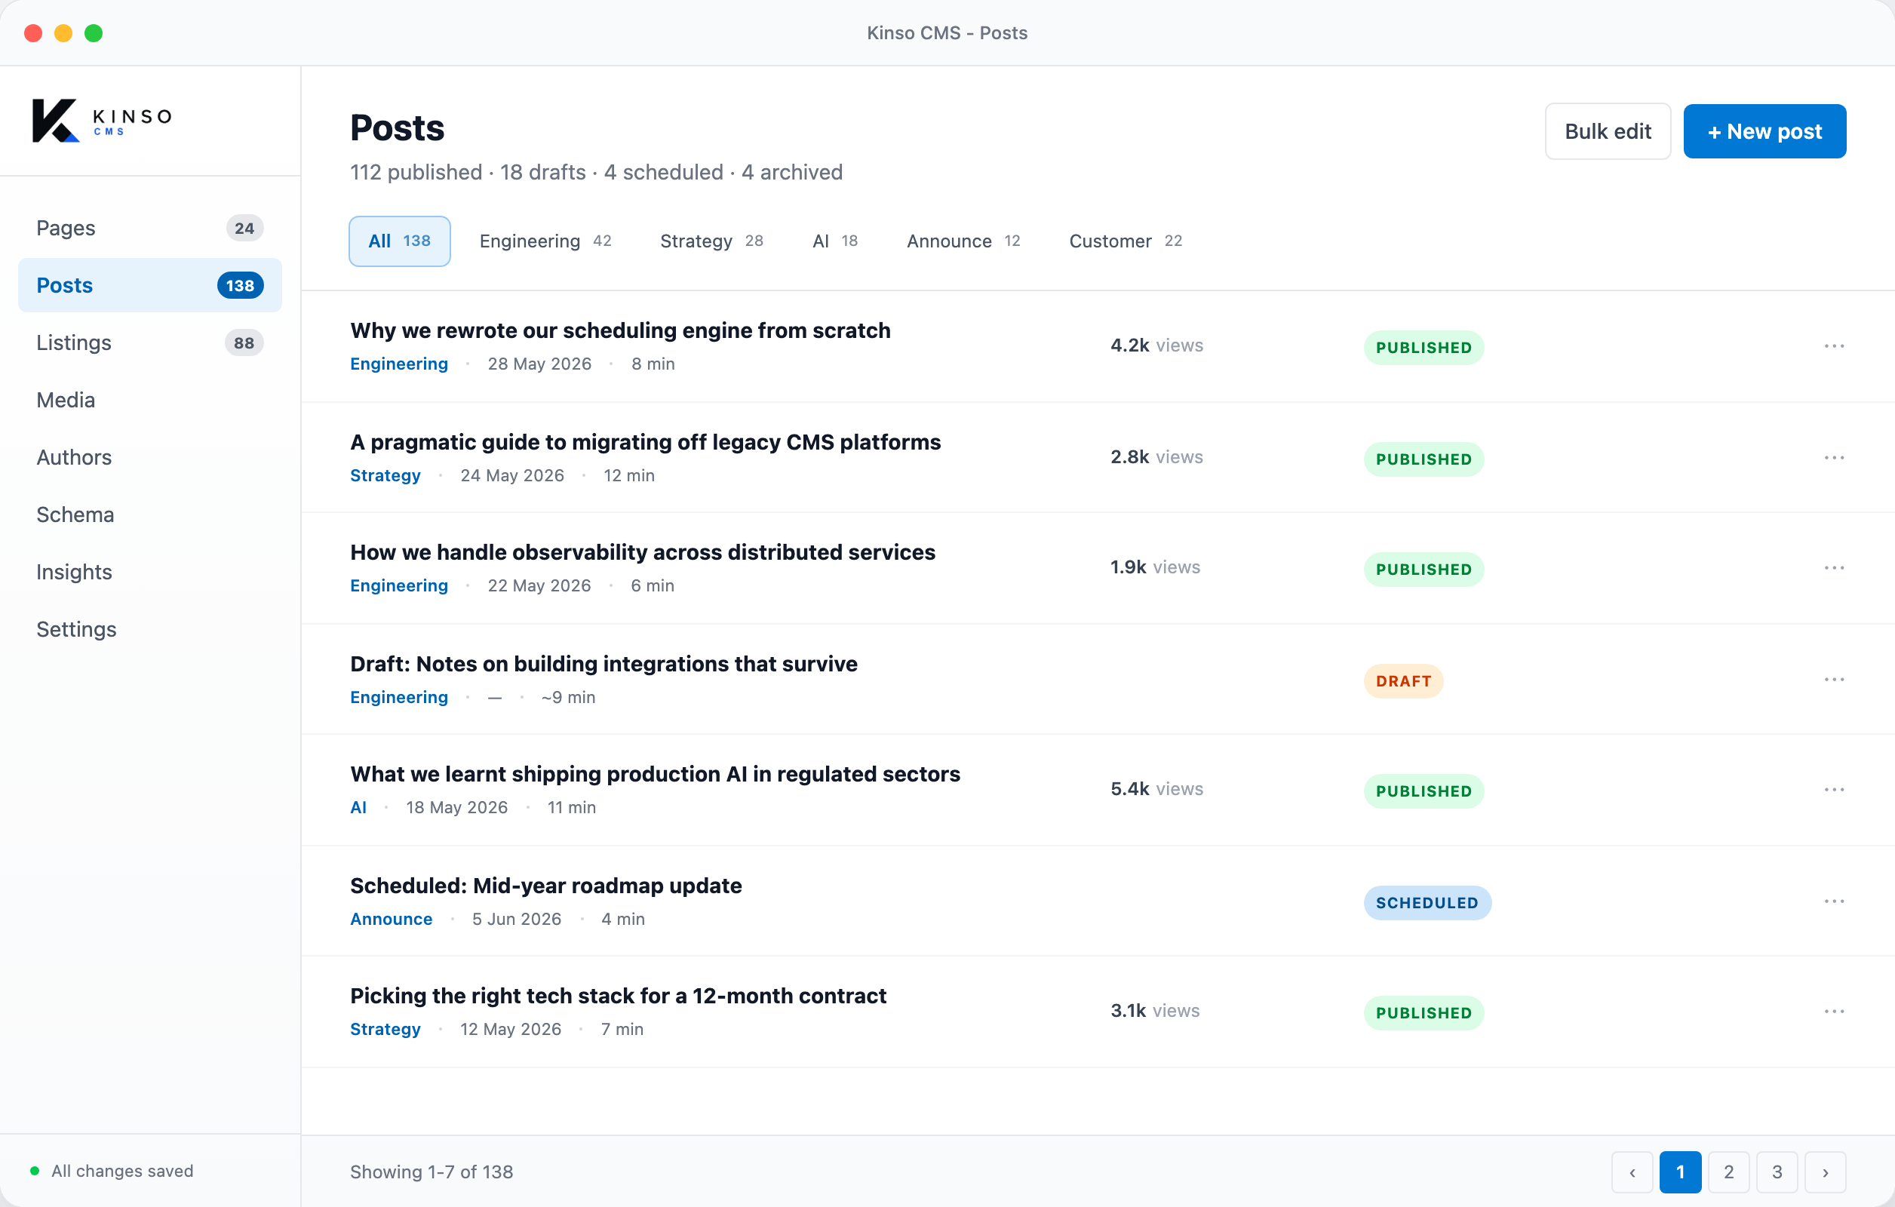Create a new post
Screen dimensions: 1895x1207
coord(1764,131)
